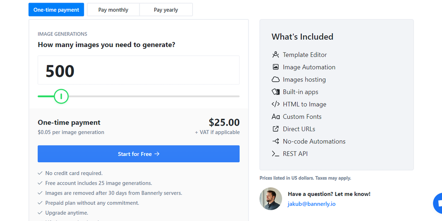
Task: Click Jakub's profile photo
Action: coord(271,199)
